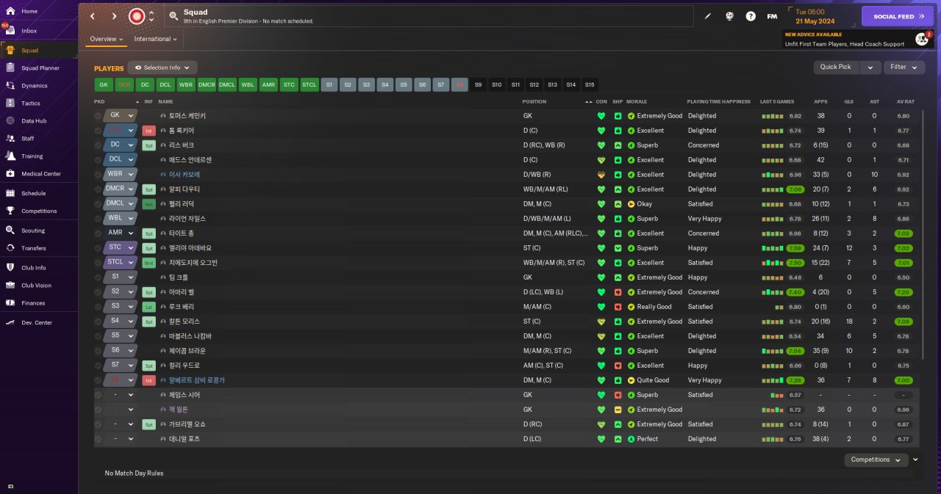Navigate back using the left arrow

click(x=93, y=16)
